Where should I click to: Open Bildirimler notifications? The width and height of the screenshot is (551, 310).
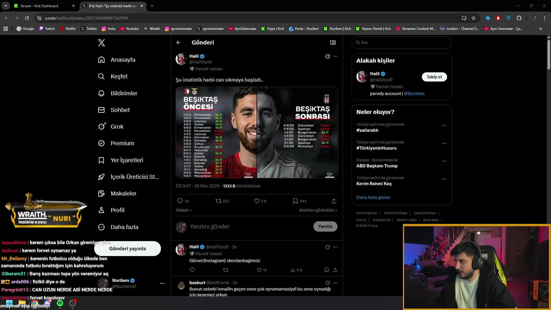click(118, 93)
